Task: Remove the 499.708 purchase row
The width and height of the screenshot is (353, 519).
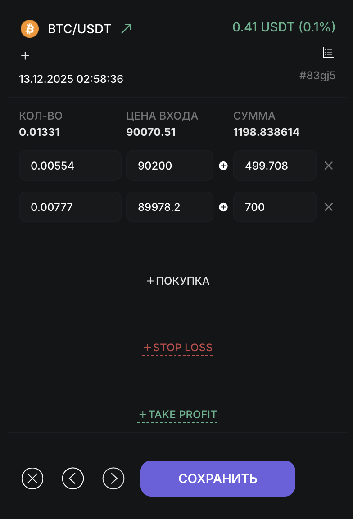Action: click(x=329, y=166)
